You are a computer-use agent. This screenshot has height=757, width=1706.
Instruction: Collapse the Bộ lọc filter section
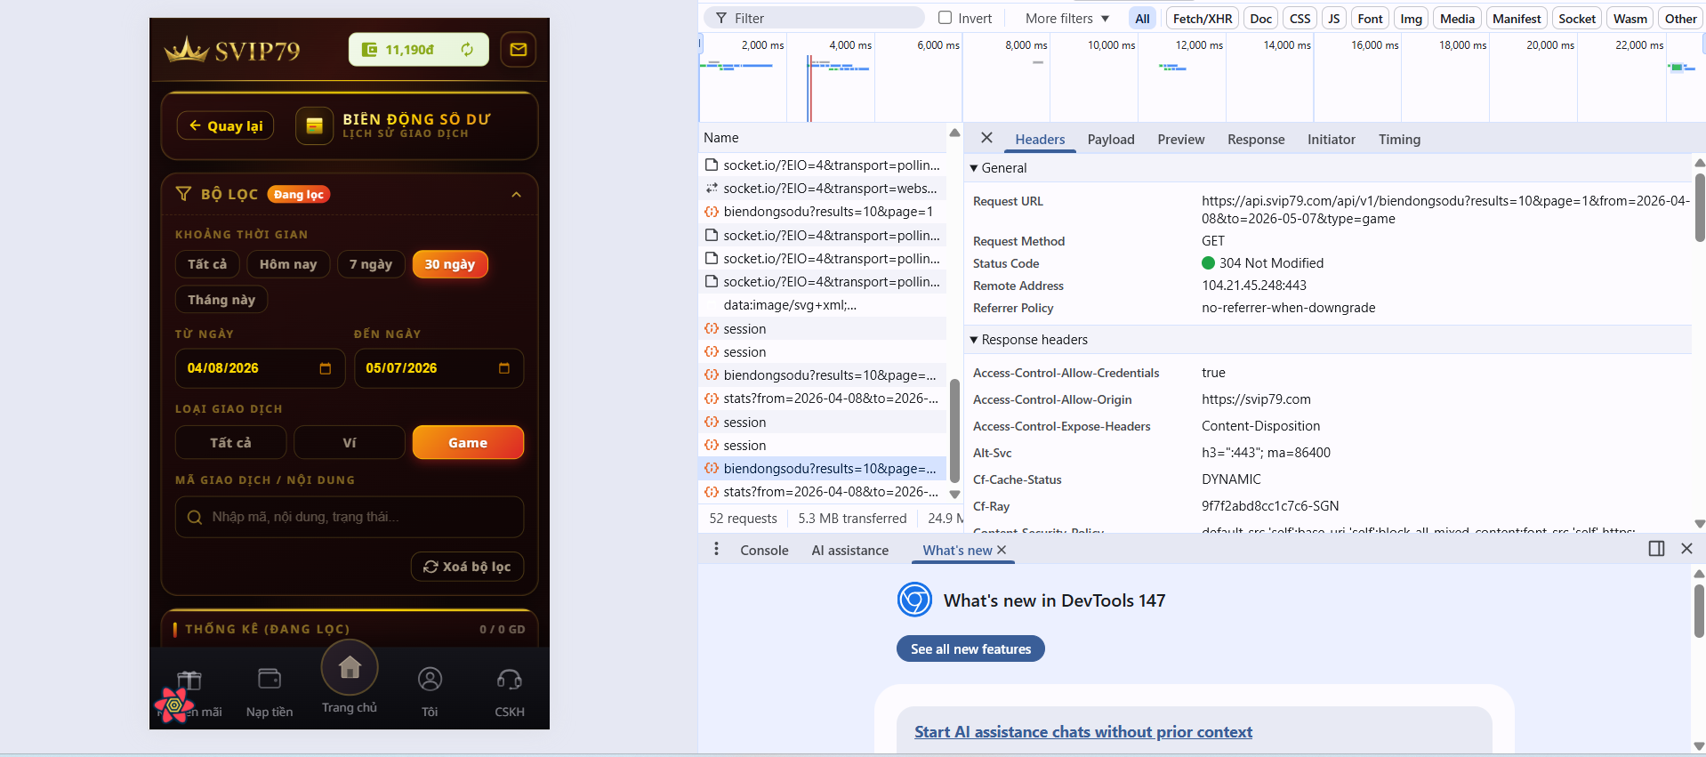click(517, 195)
